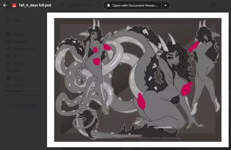Viewport: 231px width, 150px height.
Task: Click the red PSD file type icon
Action: (14, 5)
